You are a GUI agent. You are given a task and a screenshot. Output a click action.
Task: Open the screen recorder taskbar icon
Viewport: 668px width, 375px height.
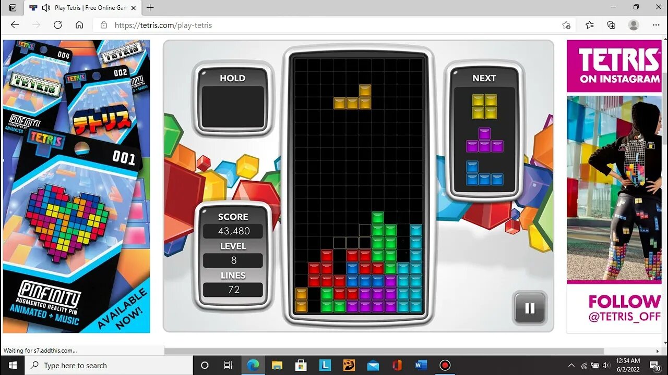tap(445, 365)
